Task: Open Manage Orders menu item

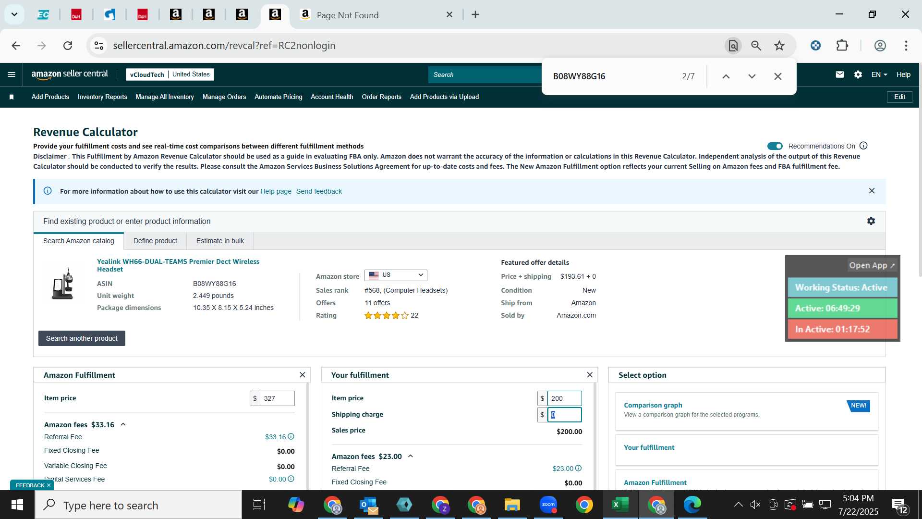Action: 224,97
